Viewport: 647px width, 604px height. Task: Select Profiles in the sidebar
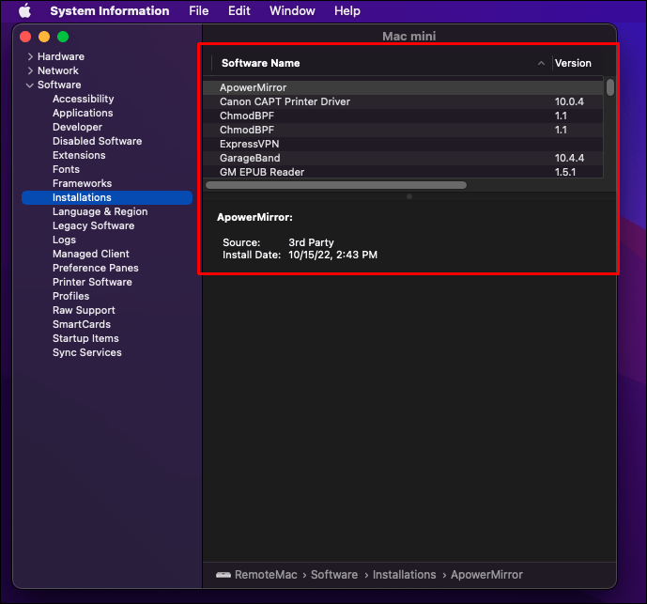(x=71, y=296)
